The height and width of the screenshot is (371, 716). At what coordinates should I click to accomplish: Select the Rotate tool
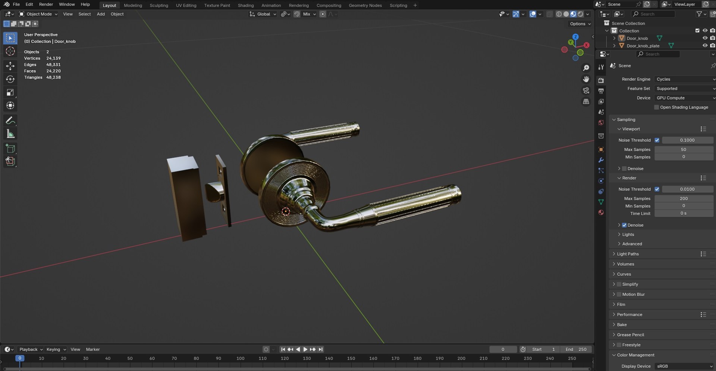[10, 79]
